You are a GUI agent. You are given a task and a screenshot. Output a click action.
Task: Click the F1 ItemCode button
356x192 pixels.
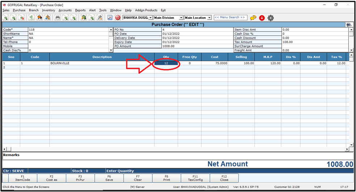22,178
